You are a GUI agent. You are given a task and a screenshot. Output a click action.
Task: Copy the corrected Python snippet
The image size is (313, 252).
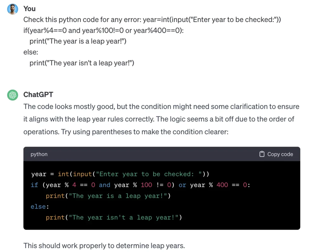(275, 154)
